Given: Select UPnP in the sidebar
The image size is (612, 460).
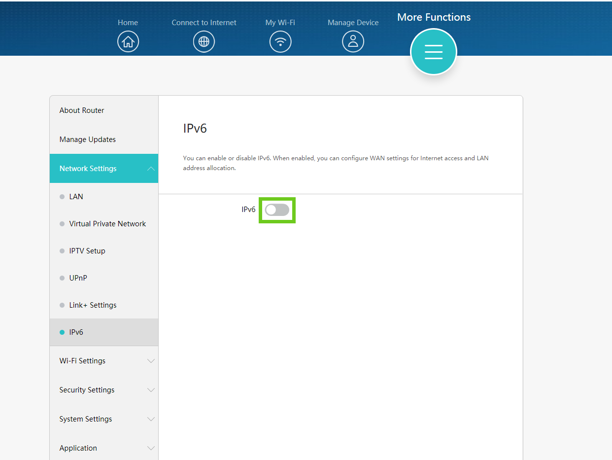Looking at the screenshot, I should (x=78, y=278).
